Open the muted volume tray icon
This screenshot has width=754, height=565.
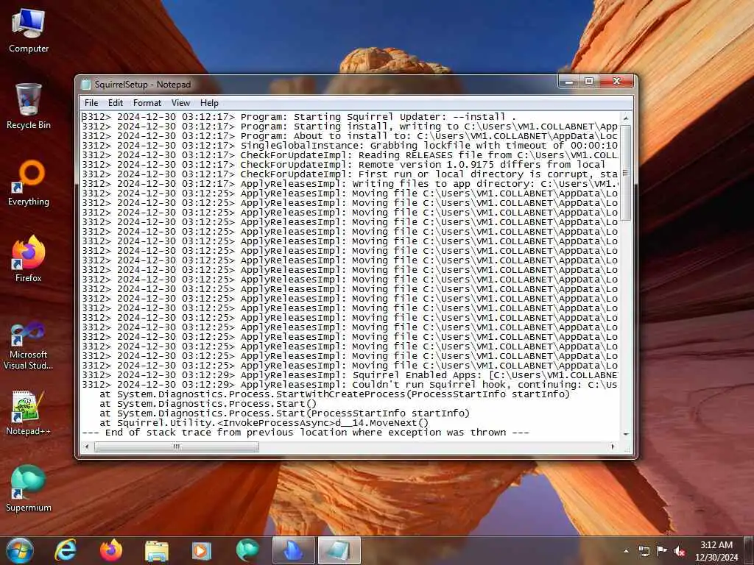680,551
